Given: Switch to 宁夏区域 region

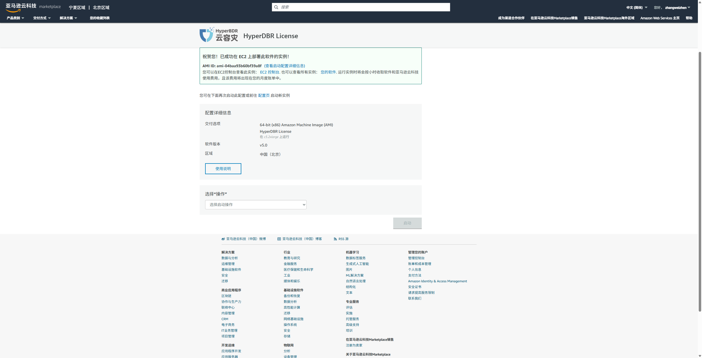Looking at the screenshot, I should (x=77, y=7).
